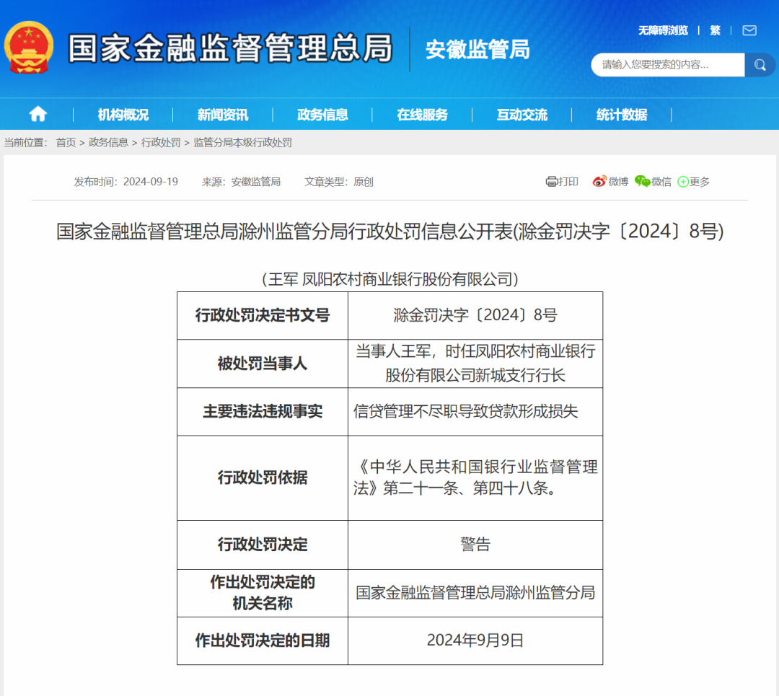Image resolution: width=779 pixels, height=696 pixels.
Task: Print the page via 打印 icon
Action: [562, 182]
